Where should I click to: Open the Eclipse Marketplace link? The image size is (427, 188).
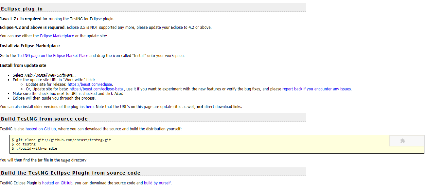click(x=57, y=36)
